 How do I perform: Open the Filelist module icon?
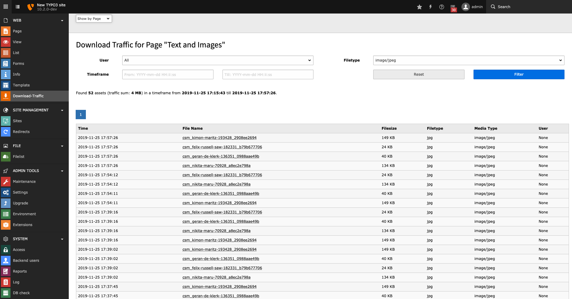click(x=6, y=156)
